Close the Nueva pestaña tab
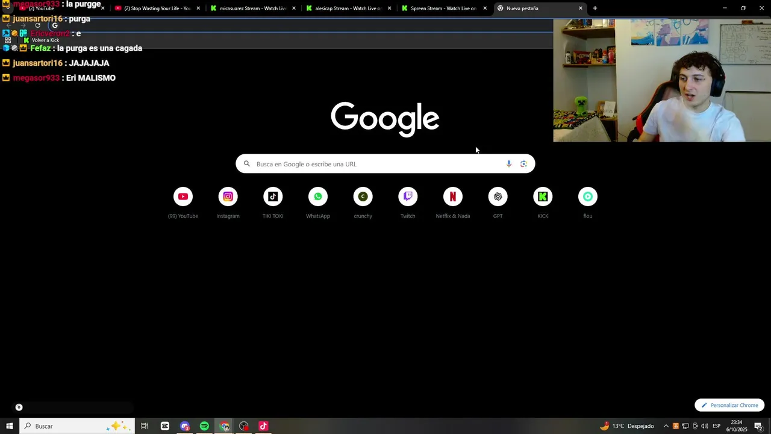Screen dimensions: 771x434 click(581, 8)
